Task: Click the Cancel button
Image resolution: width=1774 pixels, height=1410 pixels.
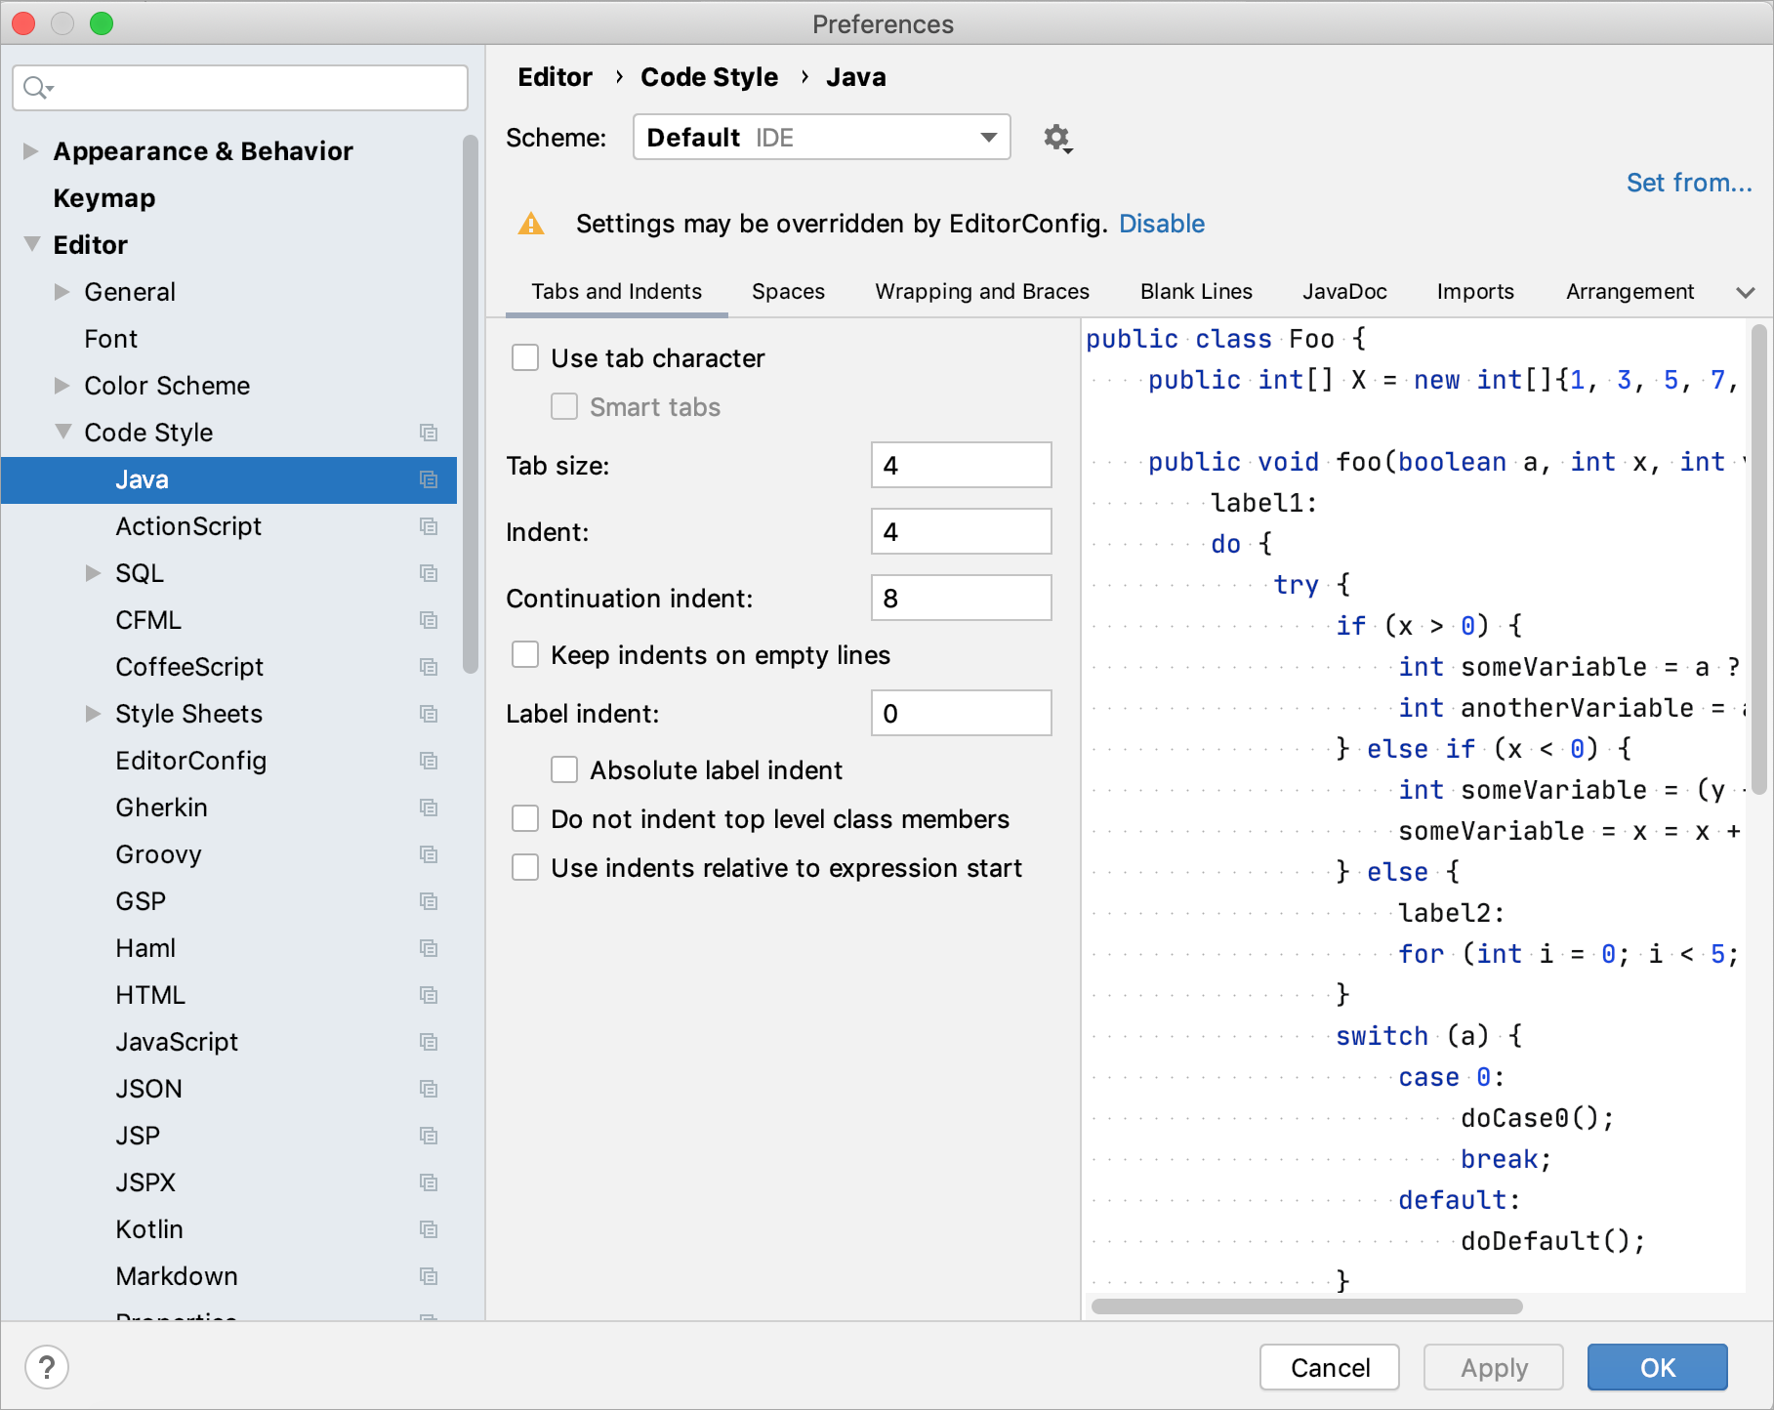Action: (1330, 1367)
